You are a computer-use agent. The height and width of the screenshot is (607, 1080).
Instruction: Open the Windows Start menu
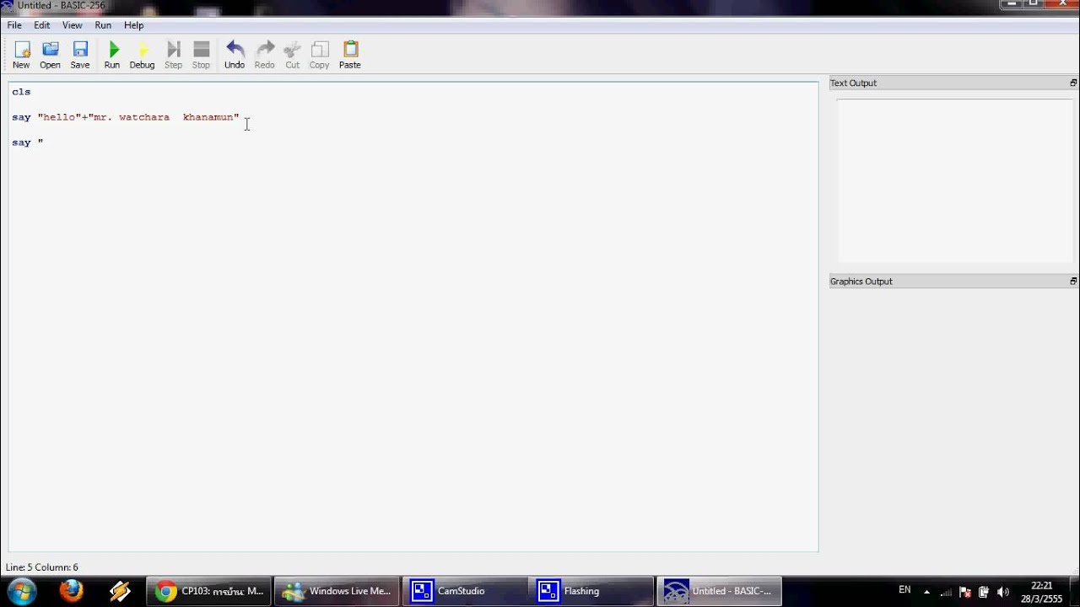click(22, 591)
